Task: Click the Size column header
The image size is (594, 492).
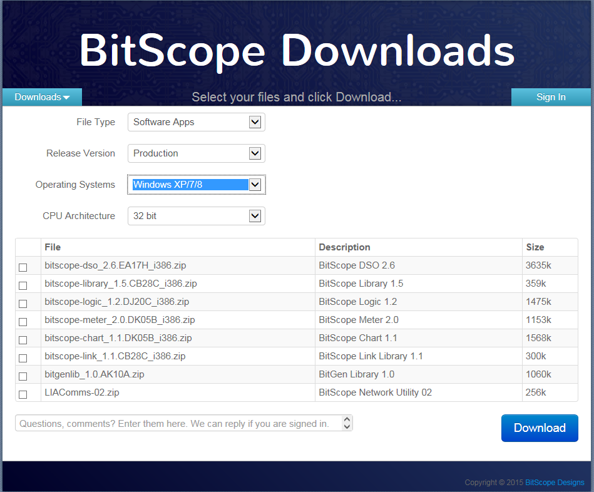Action: pyautogui.click(x=535, y=247)
